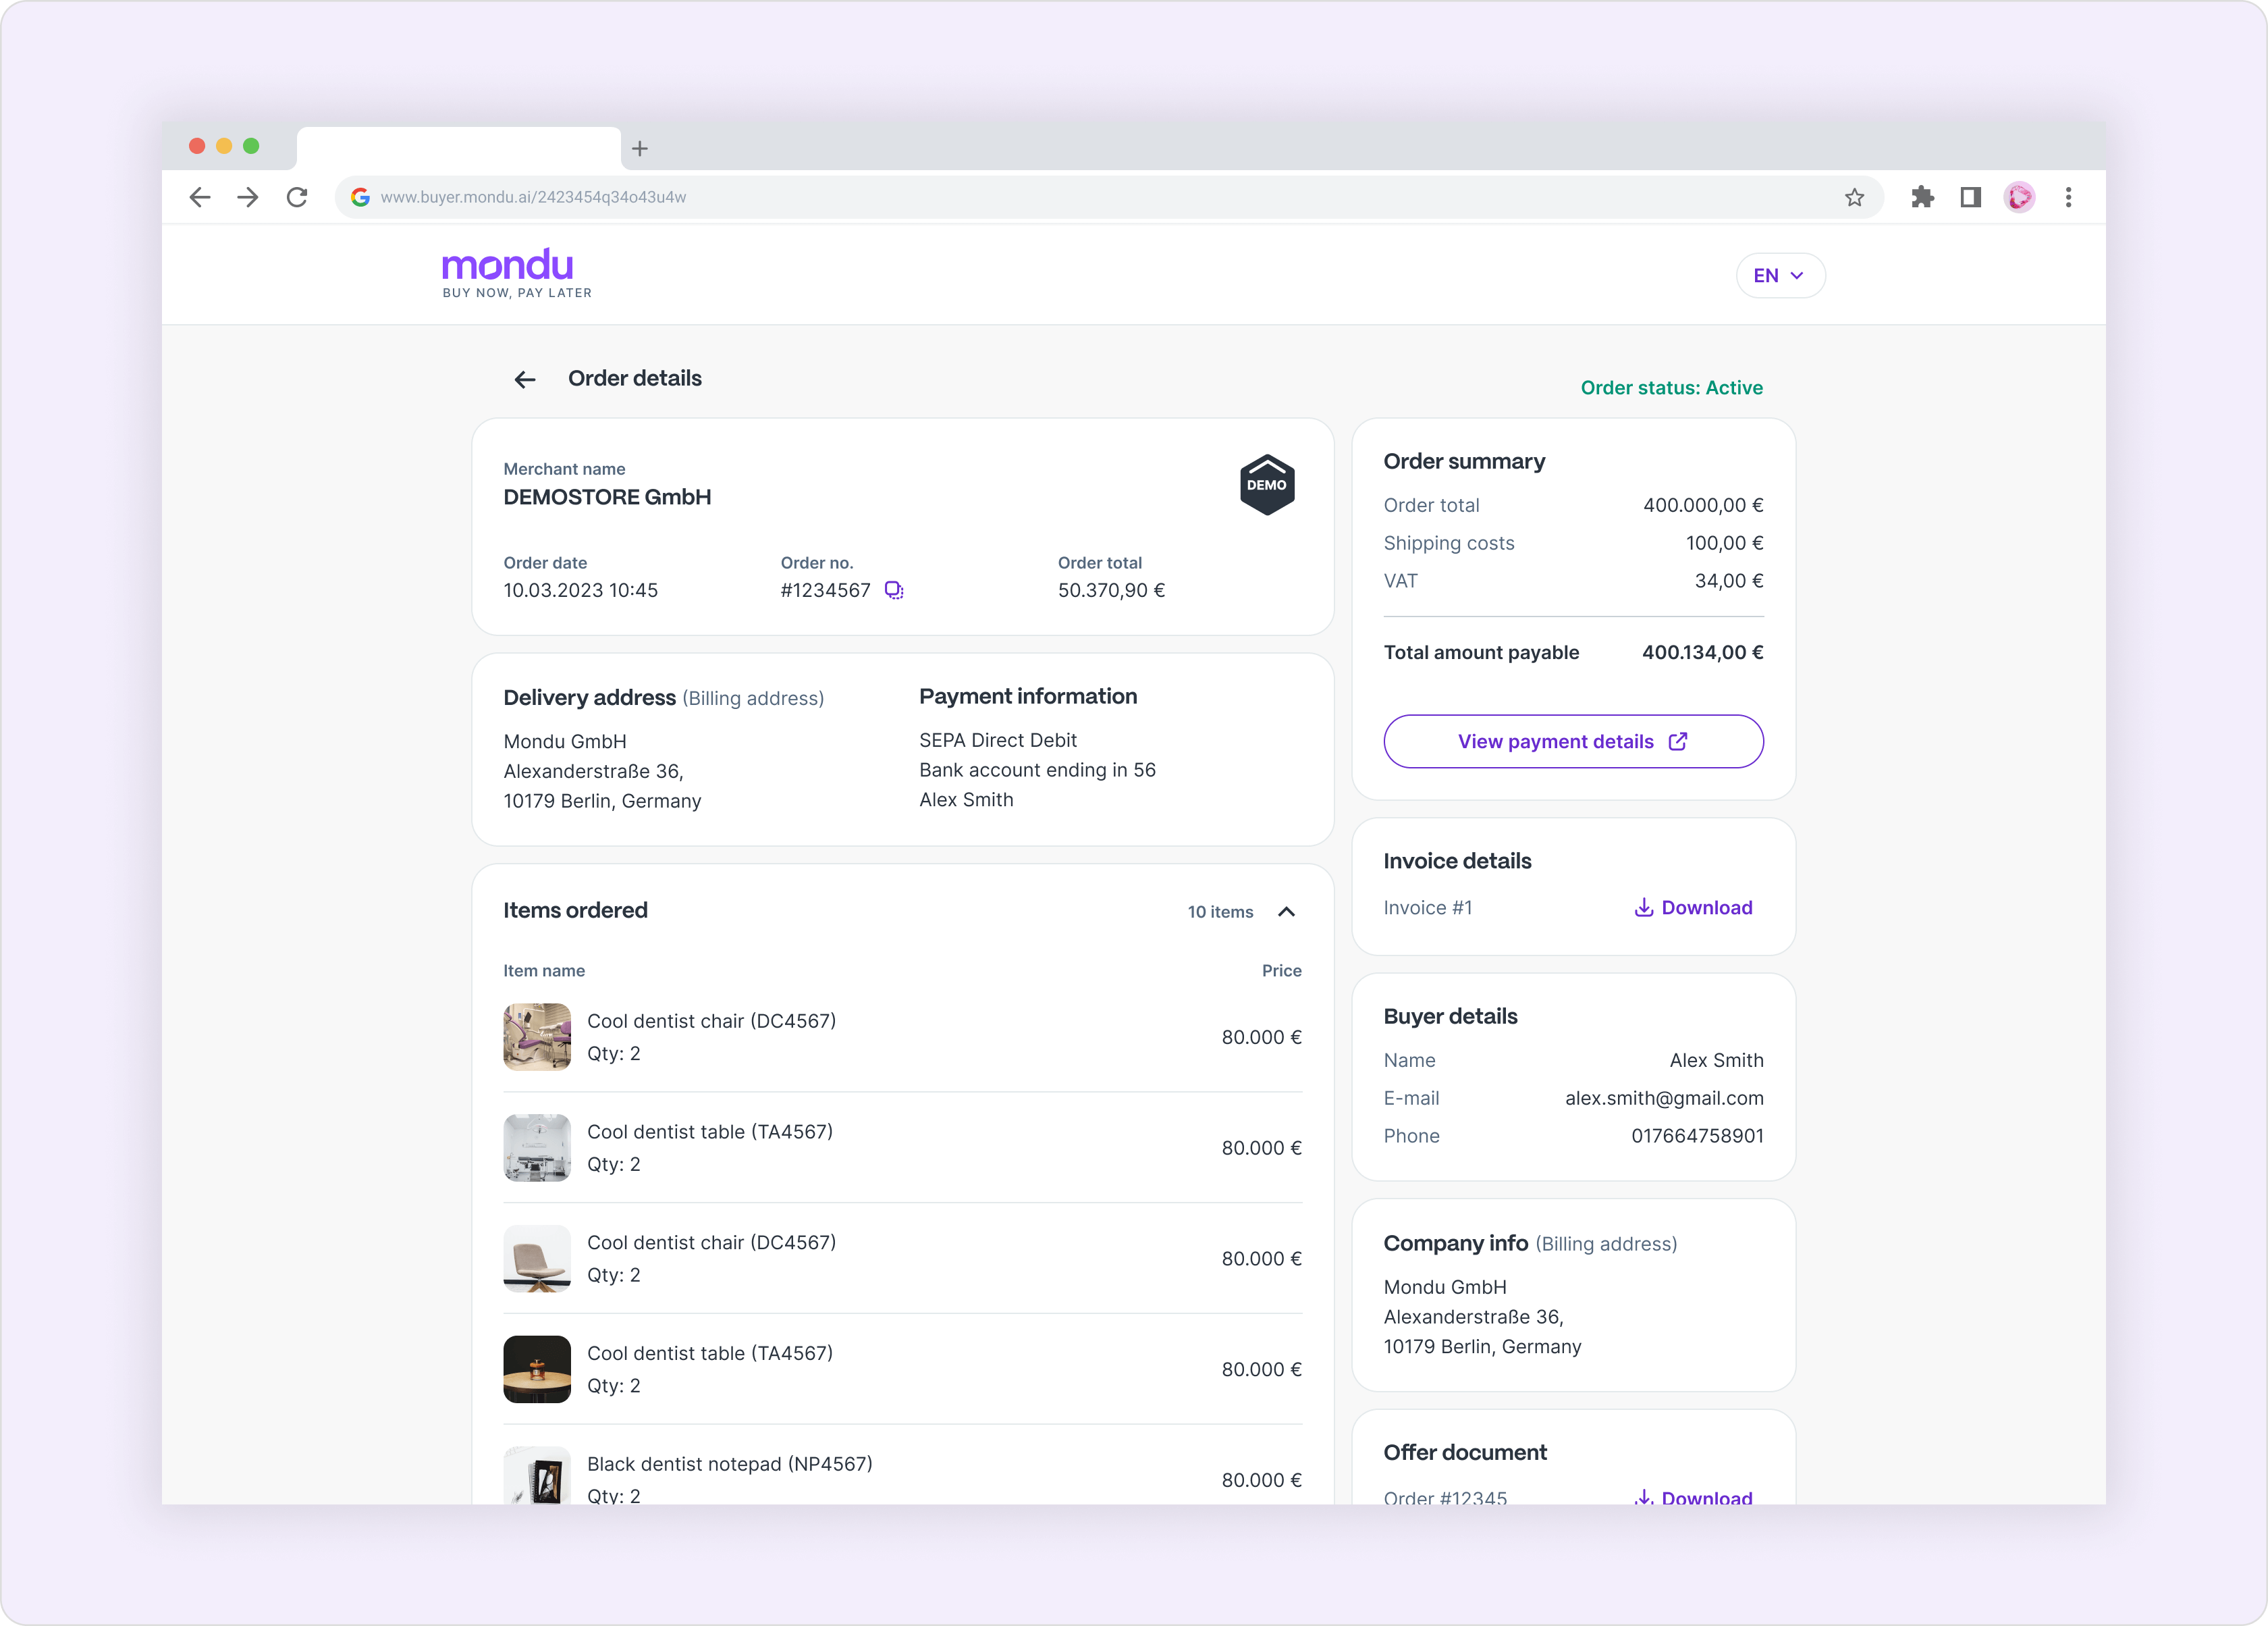Reload the page

coord(297,197)
